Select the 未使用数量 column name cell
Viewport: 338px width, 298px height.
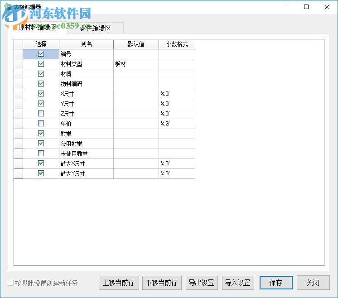86,154
